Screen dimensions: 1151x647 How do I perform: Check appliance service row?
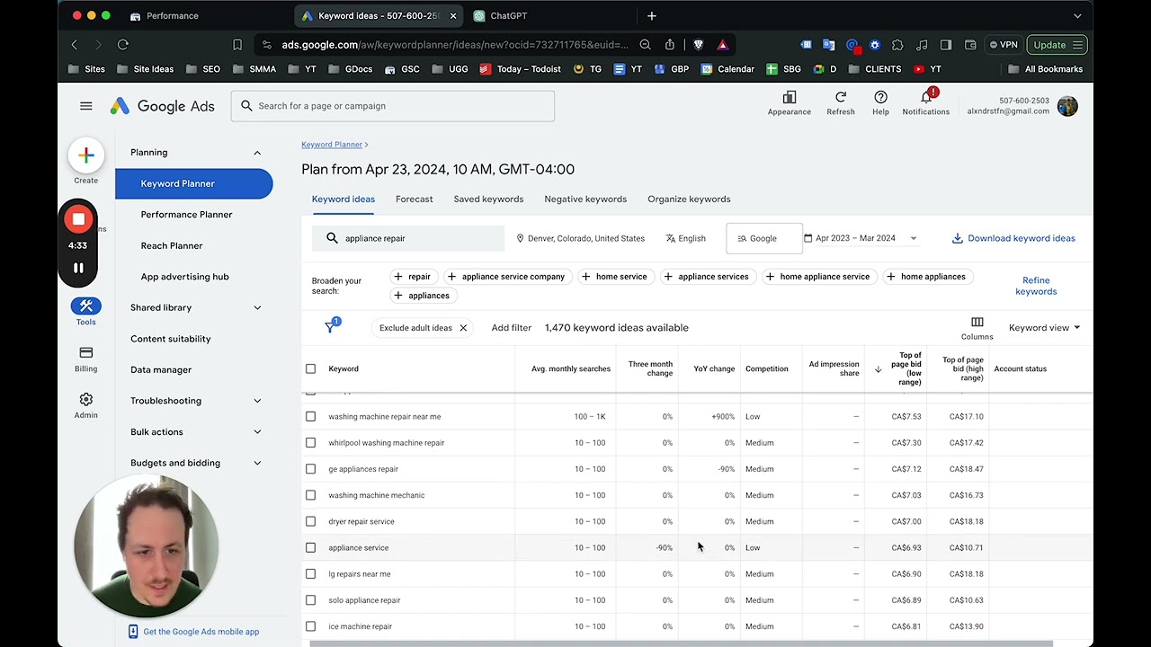tap(310, 547)
